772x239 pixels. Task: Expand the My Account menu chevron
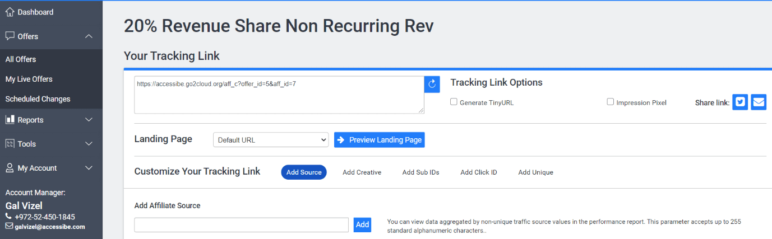coord(89,168)
